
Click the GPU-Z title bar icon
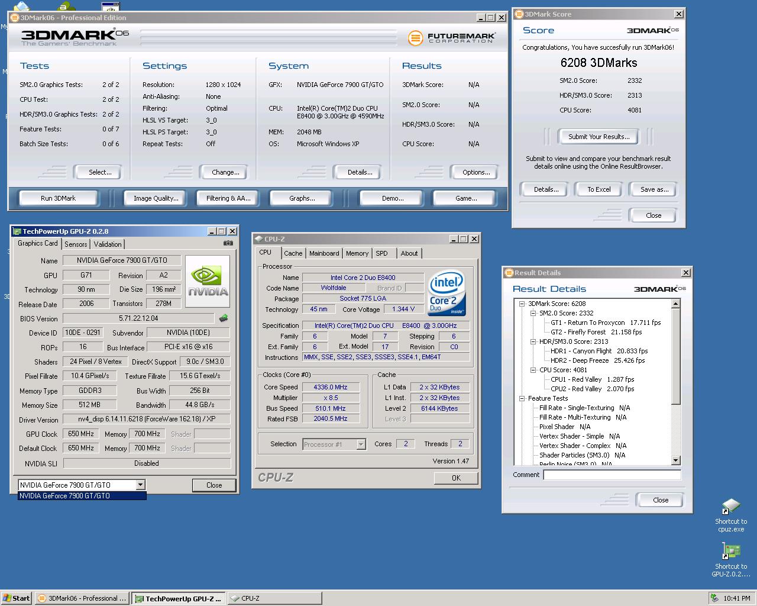(17, 231)
